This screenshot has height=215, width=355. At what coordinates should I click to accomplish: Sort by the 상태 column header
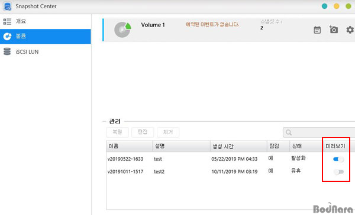tap(306, 146)
